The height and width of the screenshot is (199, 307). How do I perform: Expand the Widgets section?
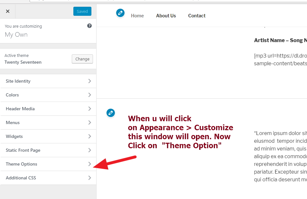tap(48, 136)
